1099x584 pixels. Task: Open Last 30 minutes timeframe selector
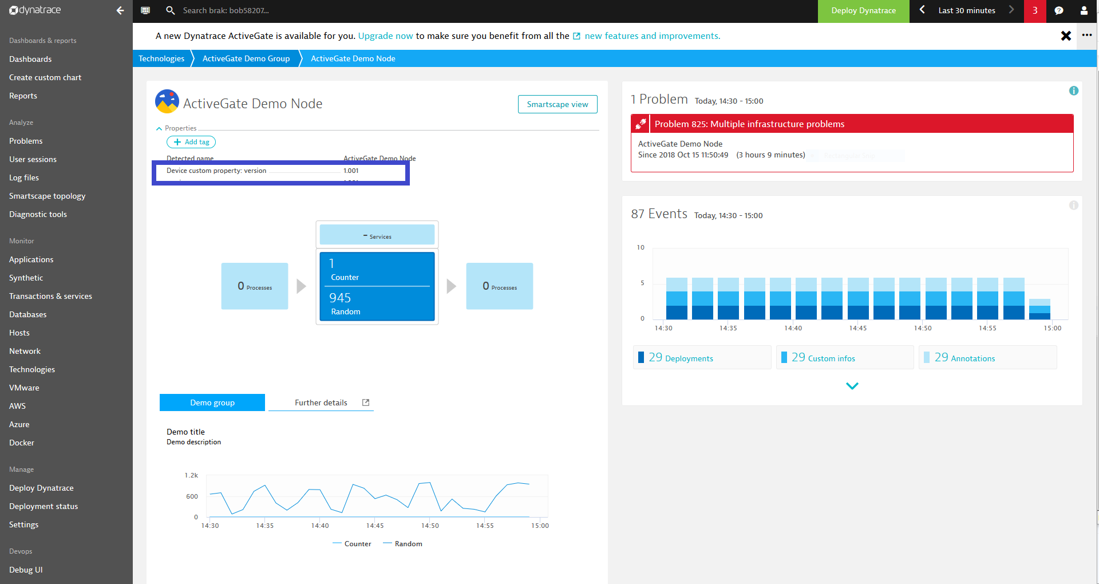[x=967, y=10]
